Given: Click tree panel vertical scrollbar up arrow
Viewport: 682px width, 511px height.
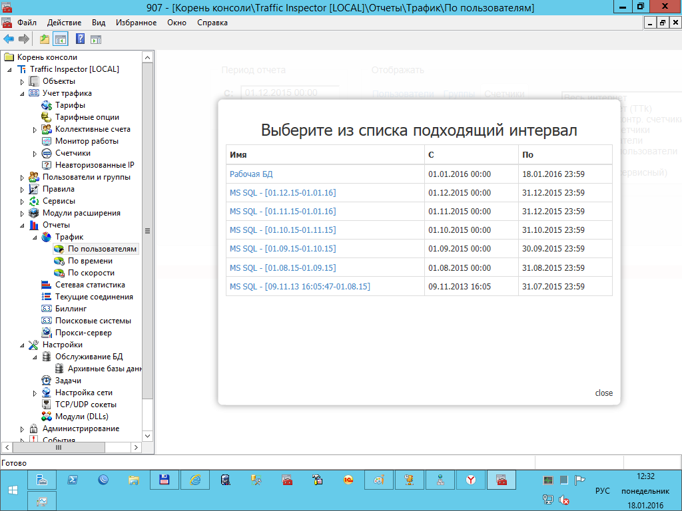Looking at the screenshot, I should [147, 57].
